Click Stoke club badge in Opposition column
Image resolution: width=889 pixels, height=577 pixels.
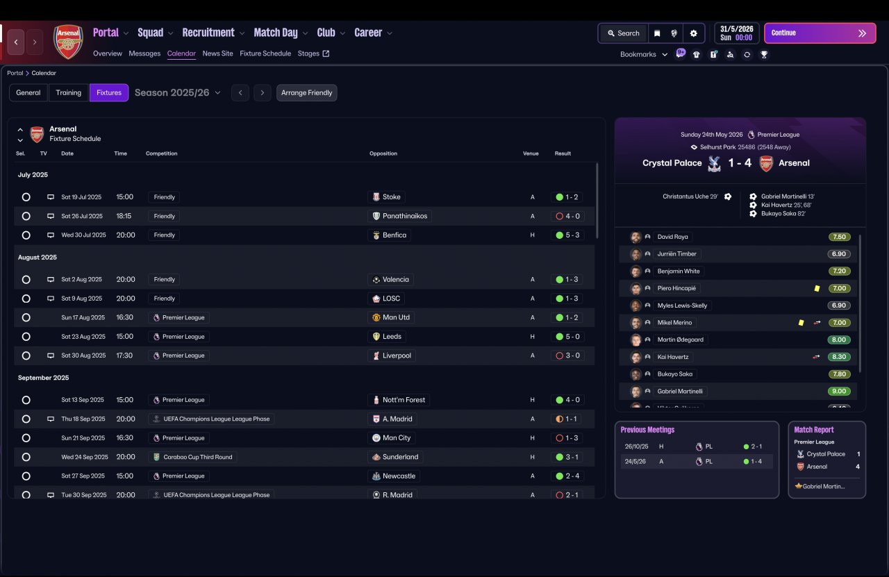(x=376, y=197)
